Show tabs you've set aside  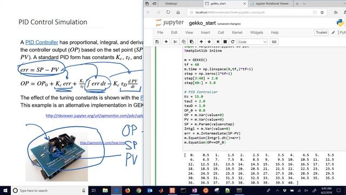point(147,4)
